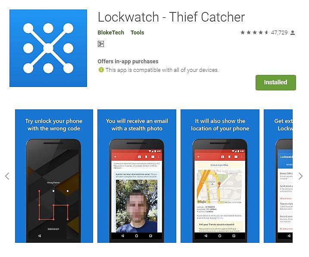Tap the back arrow in email screenshot
Screen dimensions: 309x257
(115, 157)
